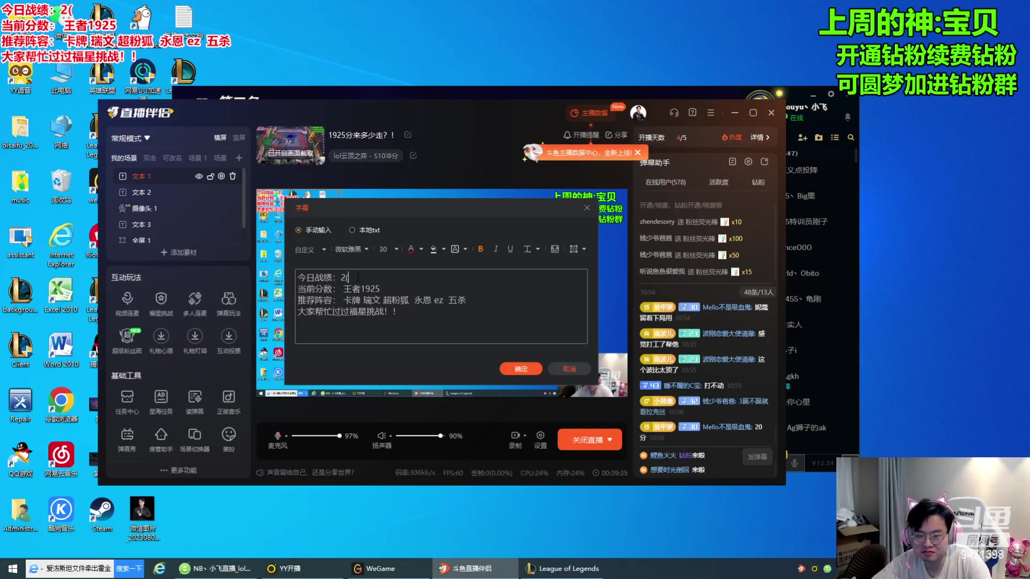Expand the 常规模式 mode dropdown

[130, 138]
